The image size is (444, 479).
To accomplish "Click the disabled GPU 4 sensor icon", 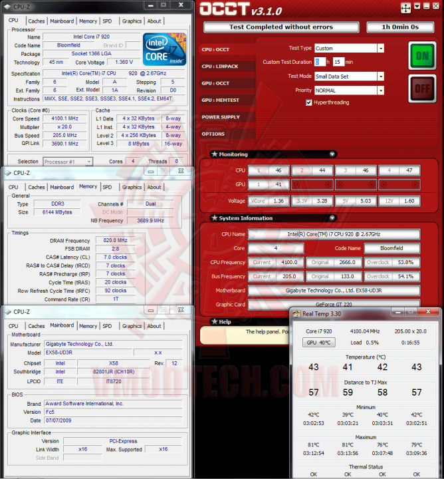I will (x=399, y=184).
